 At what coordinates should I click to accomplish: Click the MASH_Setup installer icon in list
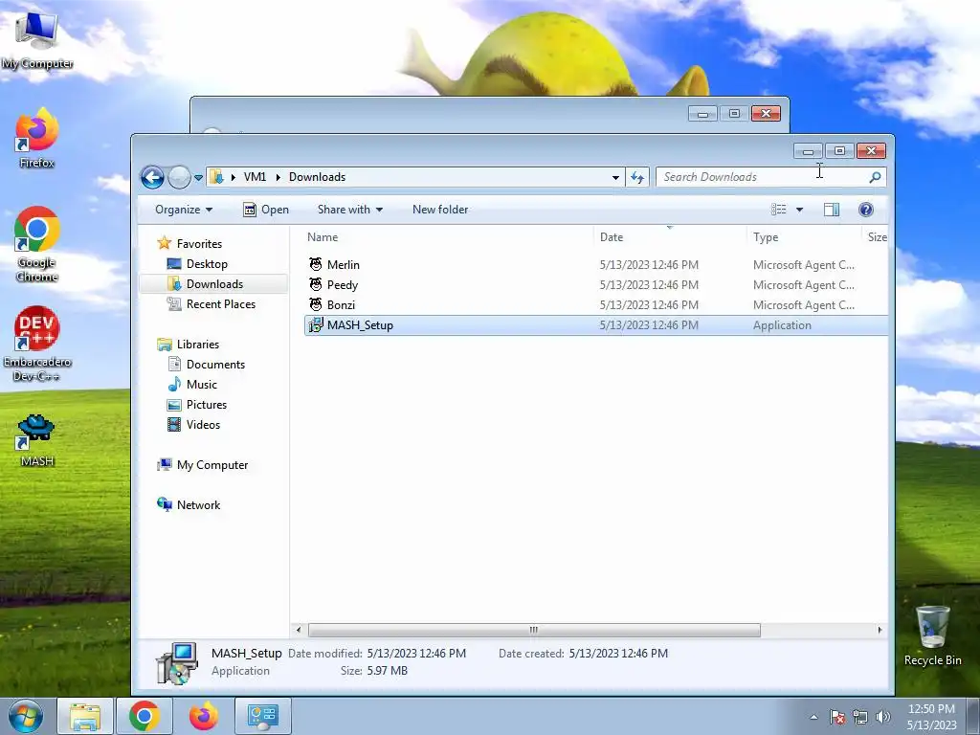tap(316, 325)
